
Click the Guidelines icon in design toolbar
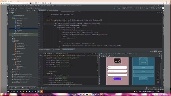pos(114,56)
